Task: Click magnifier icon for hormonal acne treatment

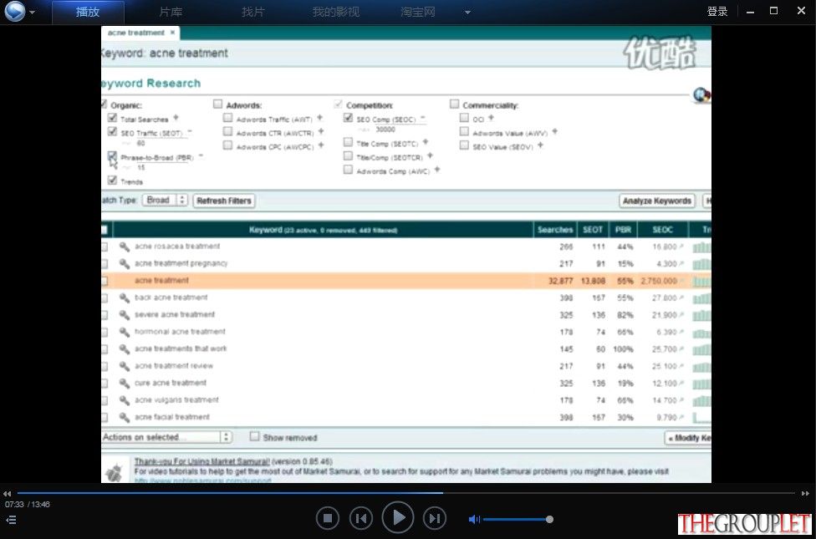Action: (125, 332)
